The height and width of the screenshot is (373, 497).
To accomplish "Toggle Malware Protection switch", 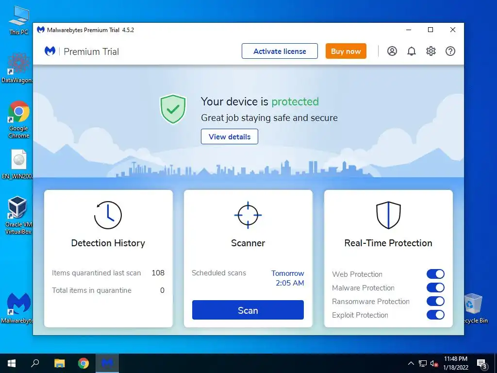I will pyautogui.click(x=435, y=288).
